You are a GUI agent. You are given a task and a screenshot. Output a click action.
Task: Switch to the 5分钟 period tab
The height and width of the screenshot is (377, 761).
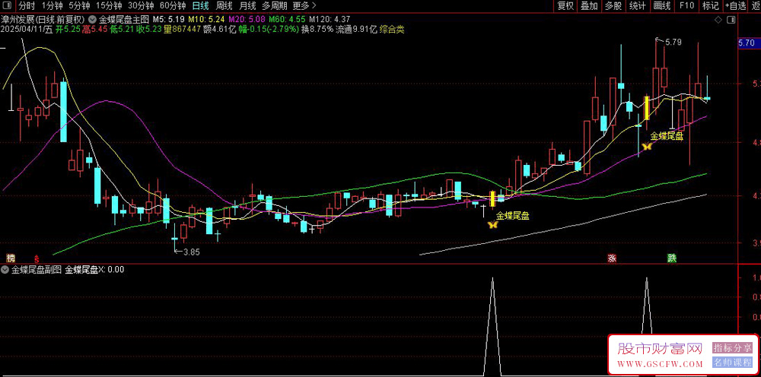(x=79, y=6)
